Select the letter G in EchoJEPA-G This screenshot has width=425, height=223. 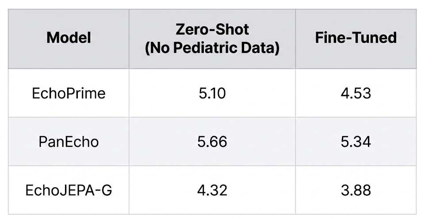point(106,190)
